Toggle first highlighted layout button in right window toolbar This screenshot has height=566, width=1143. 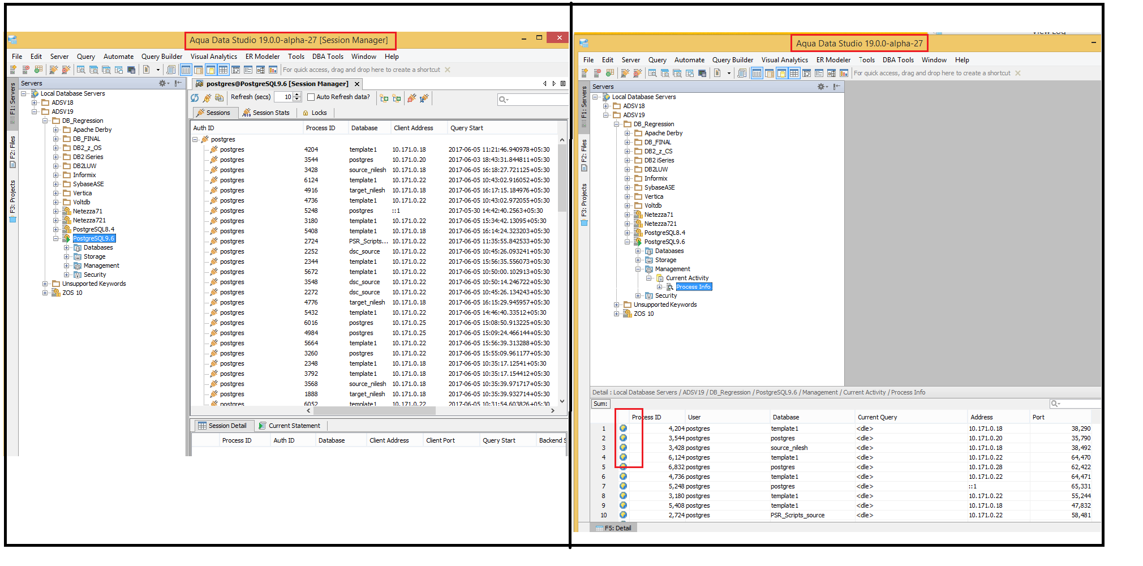[x=757, y=73]
